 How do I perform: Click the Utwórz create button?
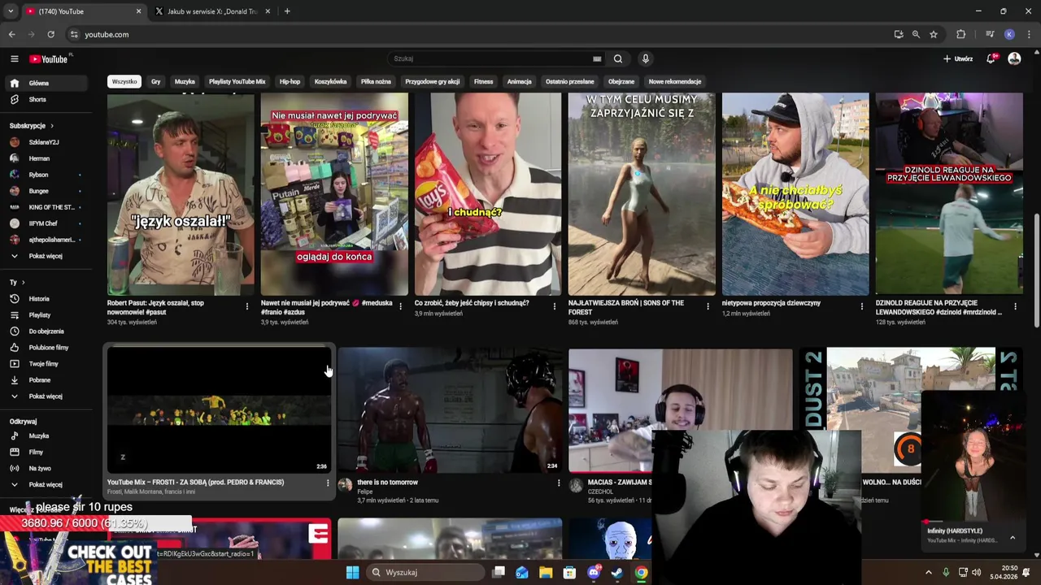pos(958,58)
